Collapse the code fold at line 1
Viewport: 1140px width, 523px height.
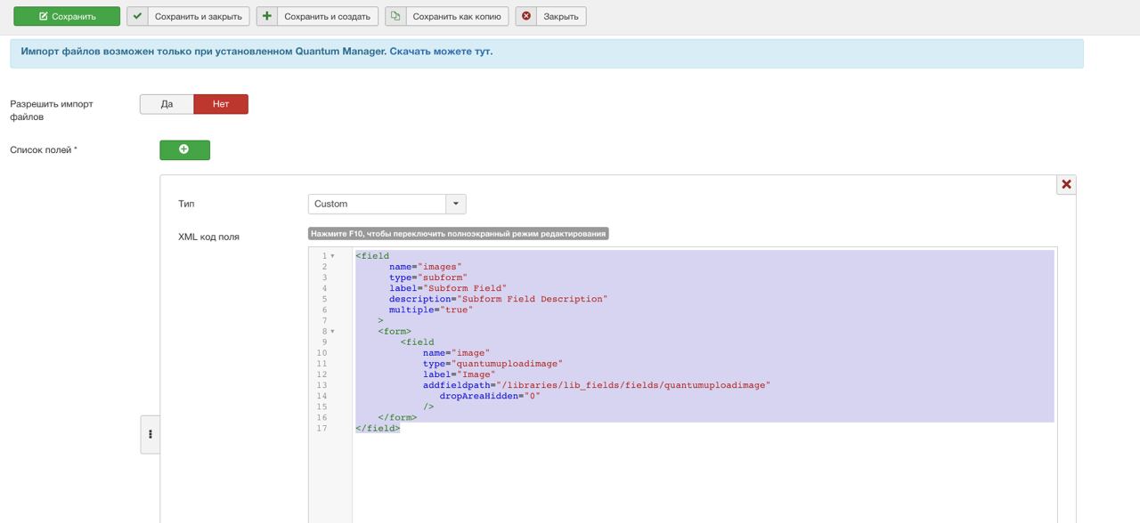pos(333,256)
